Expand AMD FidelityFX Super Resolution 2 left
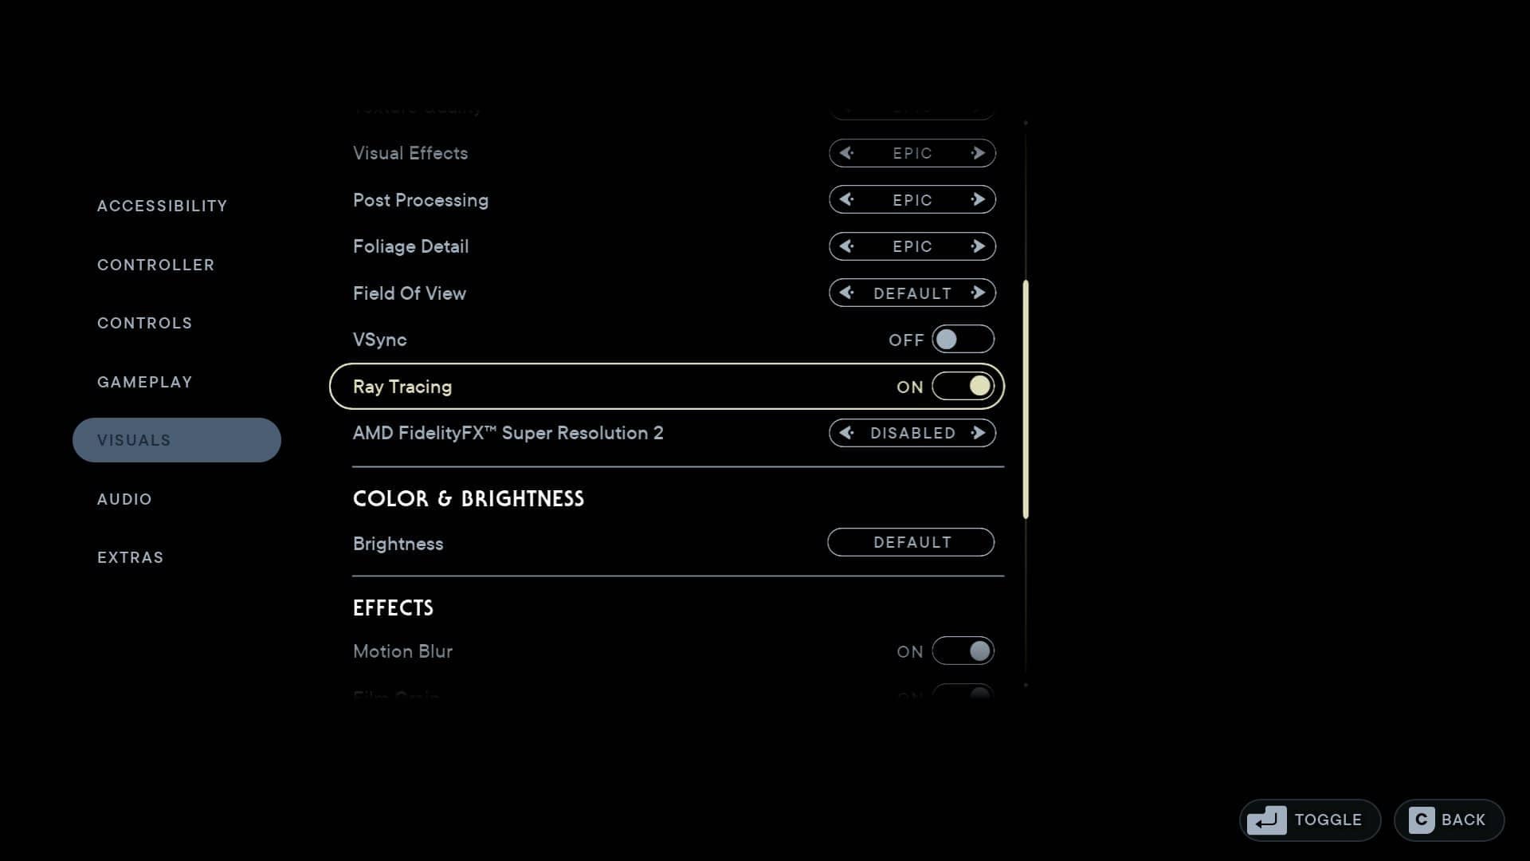Viewport: 1530px width, 861px height. [x=846, y=433]
